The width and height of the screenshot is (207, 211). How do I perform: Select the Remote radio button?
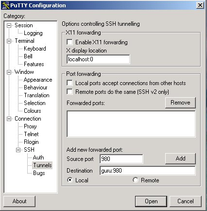pos(136,180)
